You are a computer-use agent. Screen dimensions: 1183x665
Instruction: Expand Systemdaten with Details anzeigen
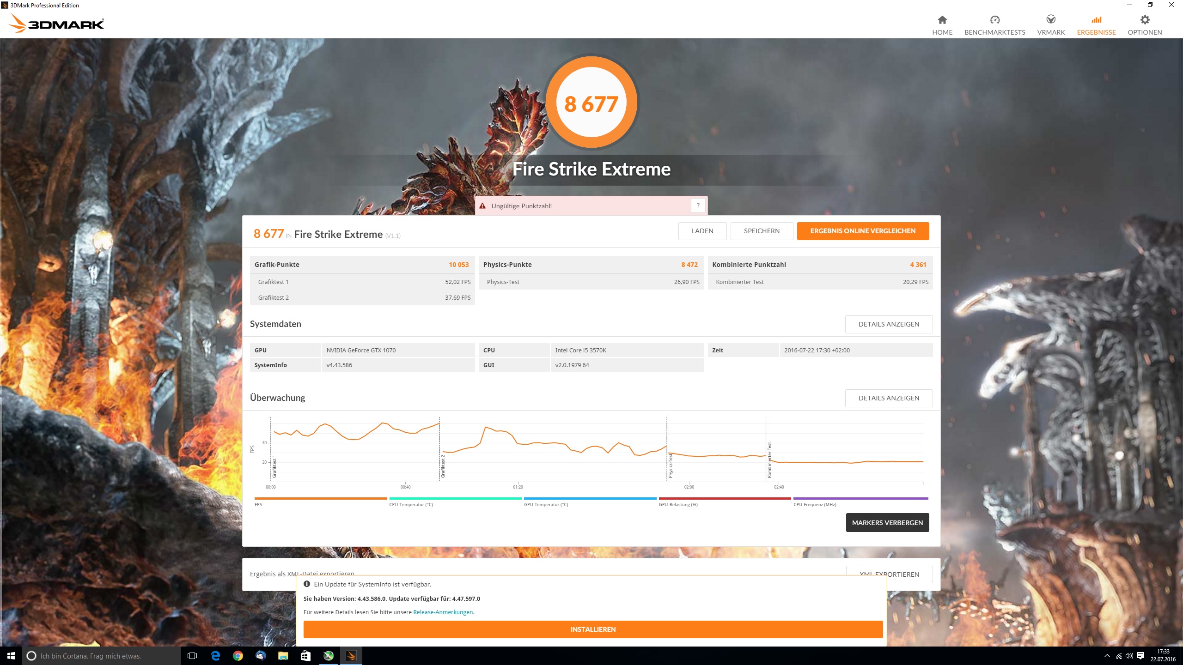888,324
